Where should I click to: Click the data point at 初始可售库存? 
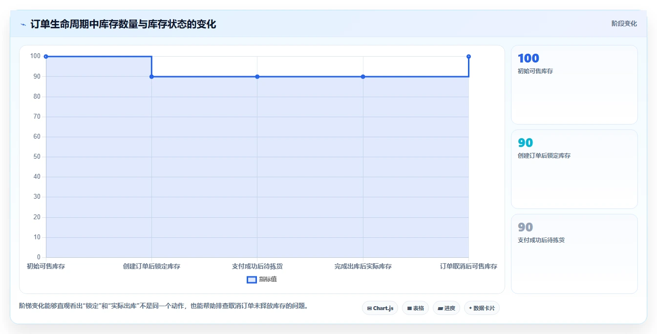pyautogui.click(x=46, y=57)
